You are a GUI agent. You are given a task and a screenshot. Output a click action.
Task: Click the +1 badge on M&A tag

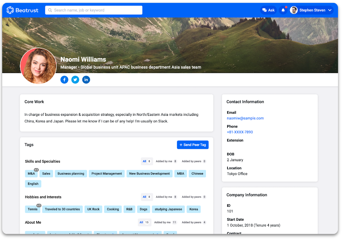pos(36,170)
